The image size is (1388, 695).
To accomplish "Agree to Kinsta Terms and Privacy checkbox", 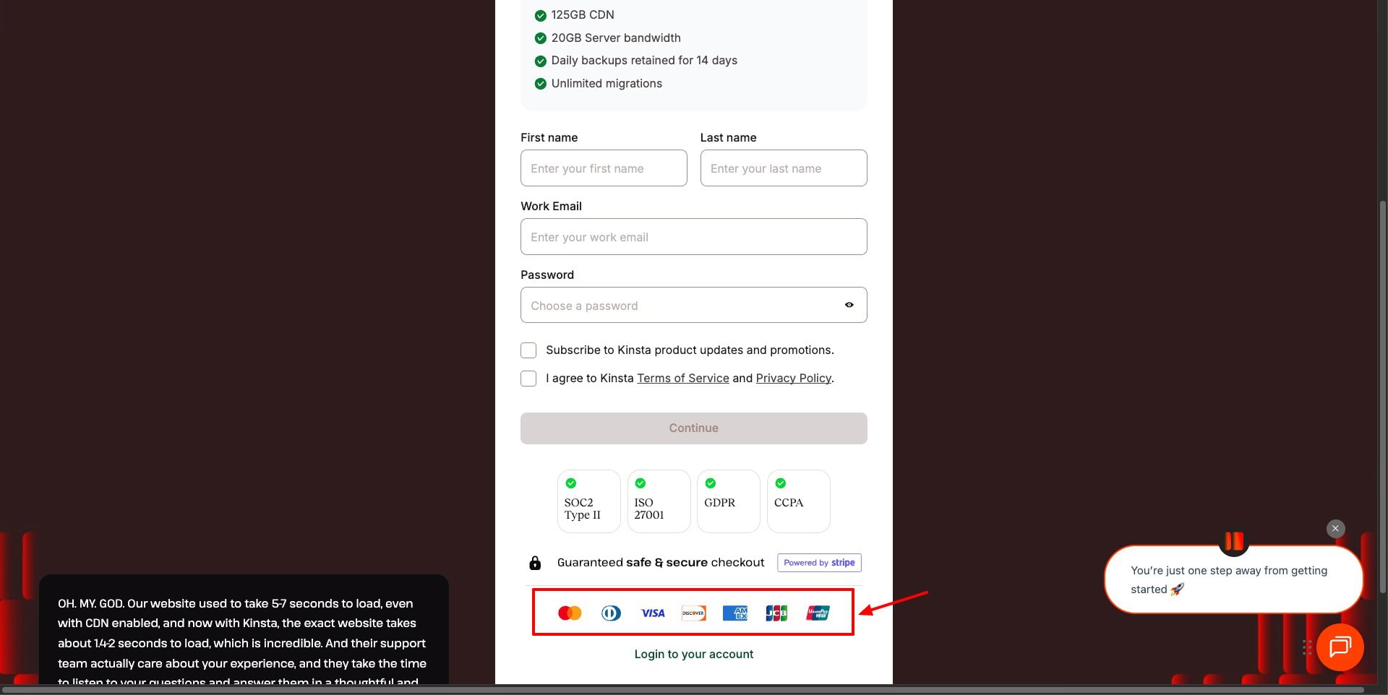I will click(x=528, y=379).
